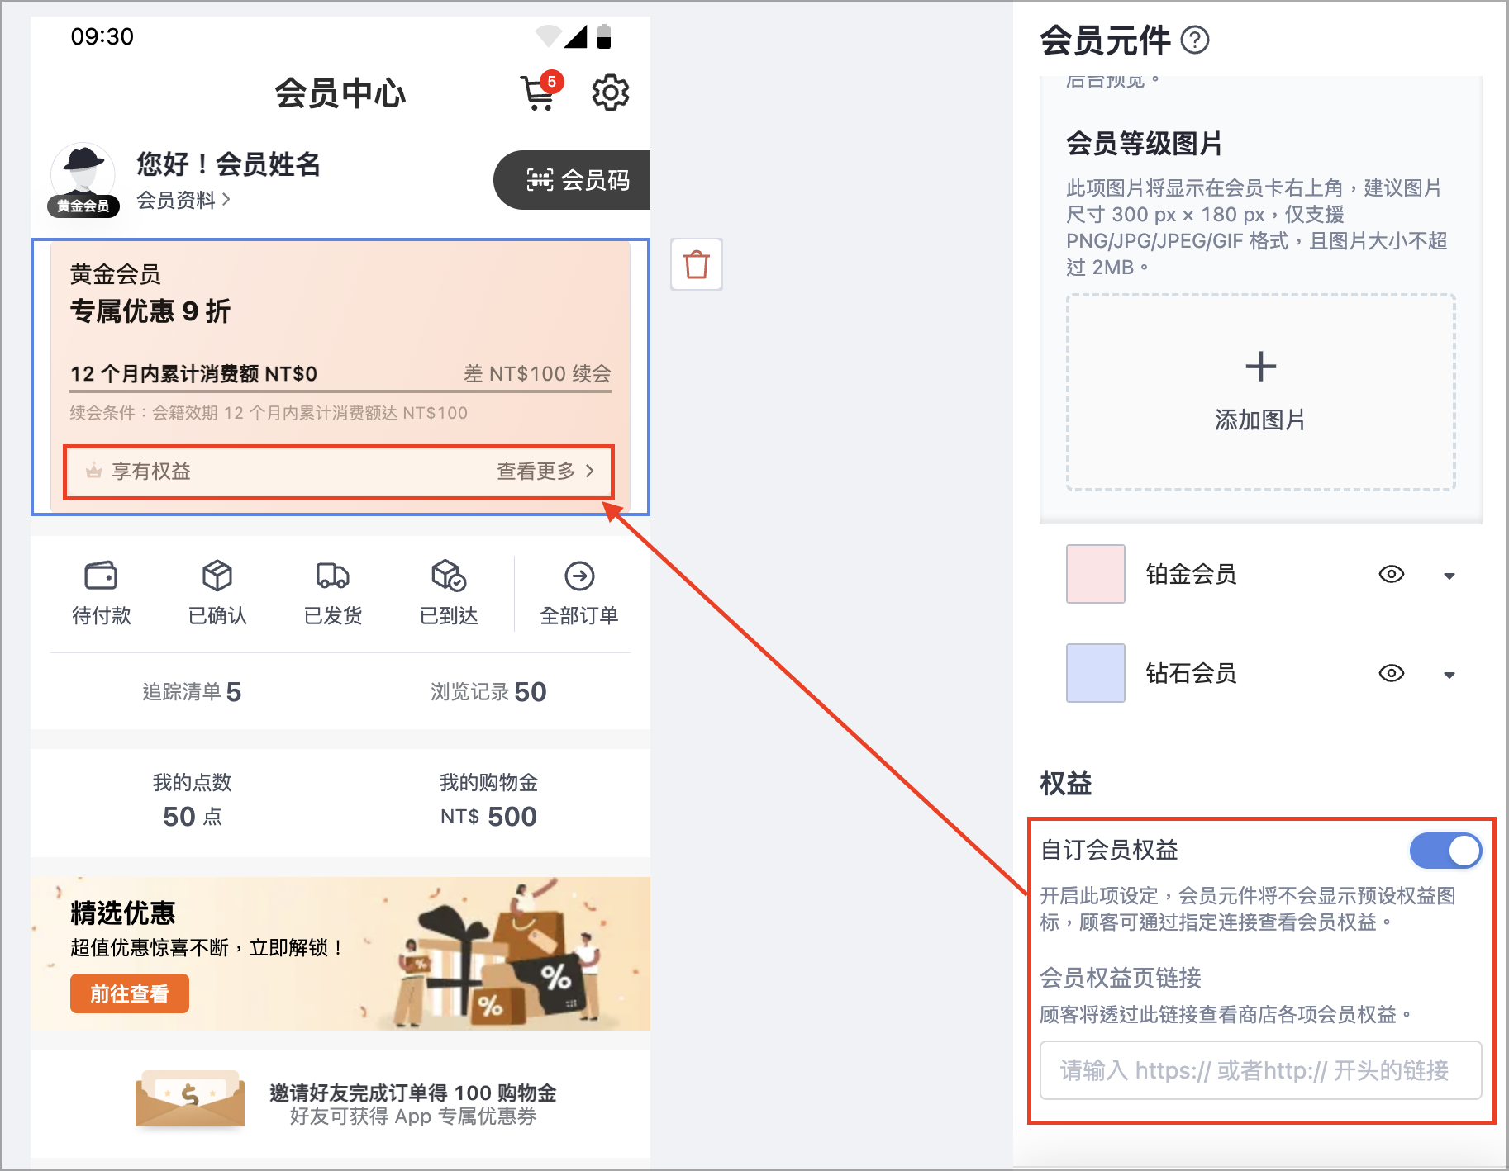Click 查看更多 on the benefits row
The width and height of the screenshot is (1509, 1171).
[545, 471]
